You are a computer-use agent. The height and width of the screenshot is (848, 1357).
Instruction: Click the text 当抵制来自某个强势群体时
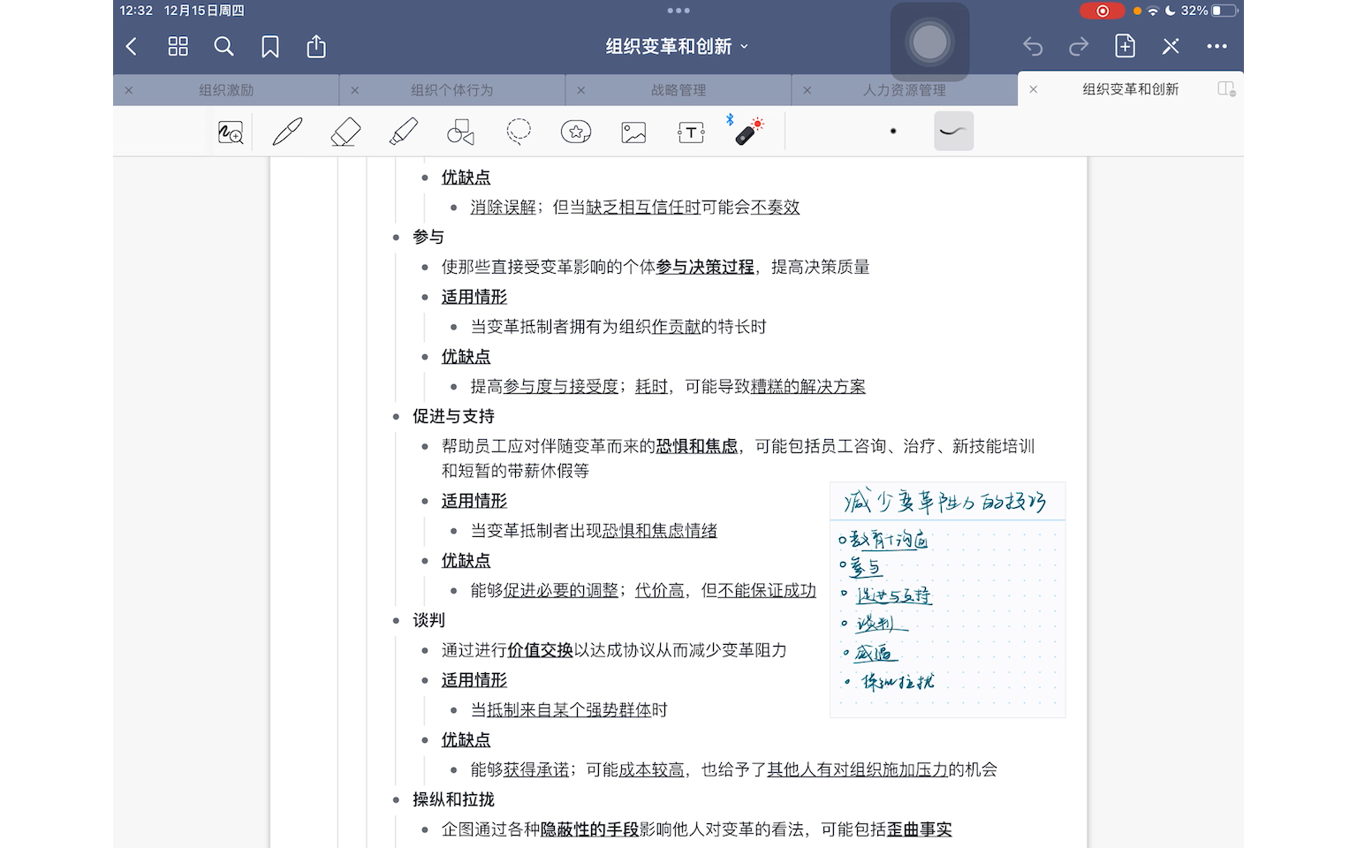569,710
